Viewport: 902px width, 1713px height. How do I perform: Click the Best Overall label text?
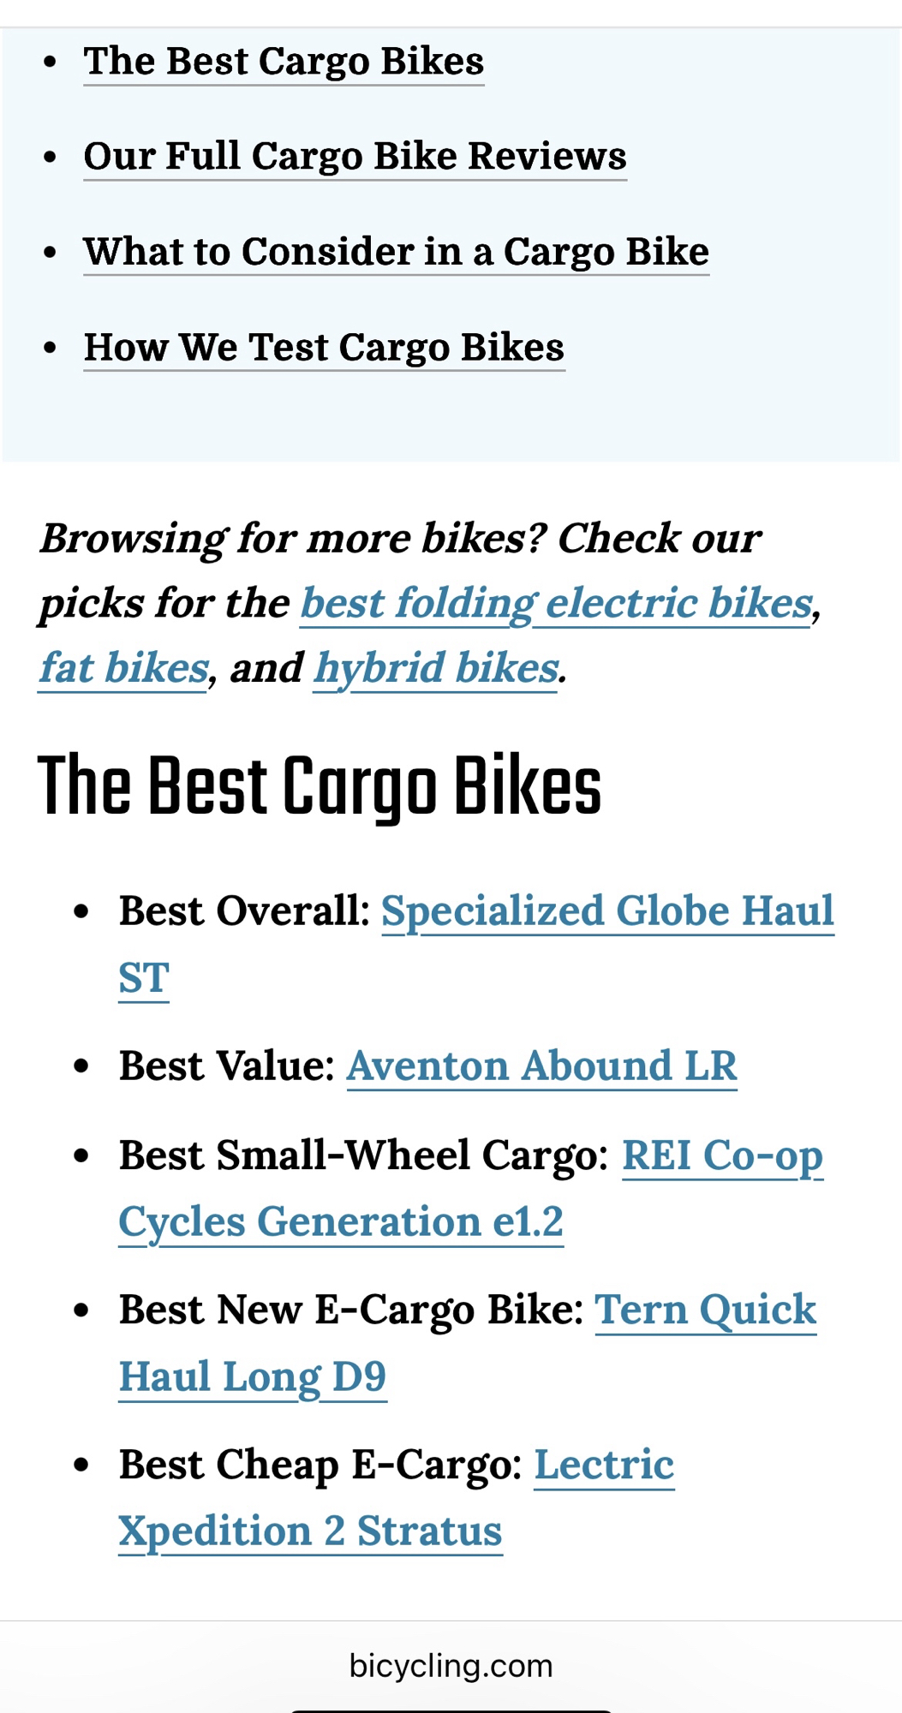click(244, 910)
